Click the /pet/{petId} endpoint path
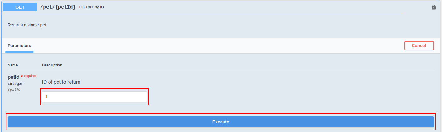The image size is (442, 132). (58, 7)
